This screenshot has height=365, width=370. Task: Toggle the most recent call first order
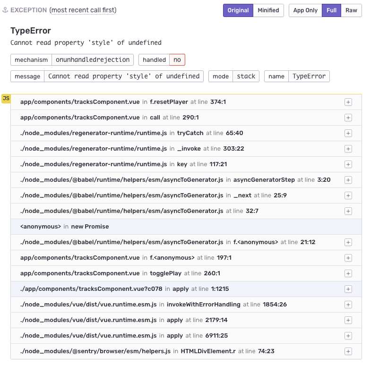(x=83, y=10)
